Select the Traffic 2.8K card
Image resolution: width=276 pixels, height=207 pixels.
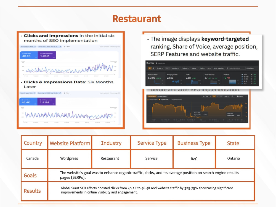193,79
